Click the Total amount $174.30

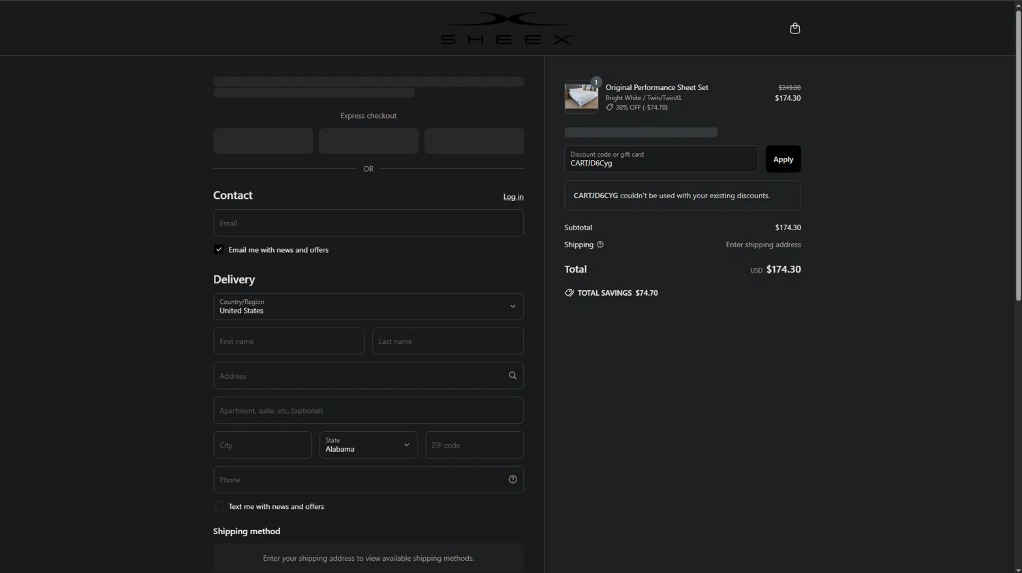(x=784, y=269)
